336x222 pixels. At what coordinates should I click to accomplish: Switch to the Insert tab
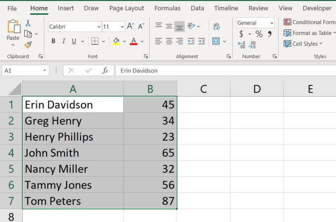[66, 8]
